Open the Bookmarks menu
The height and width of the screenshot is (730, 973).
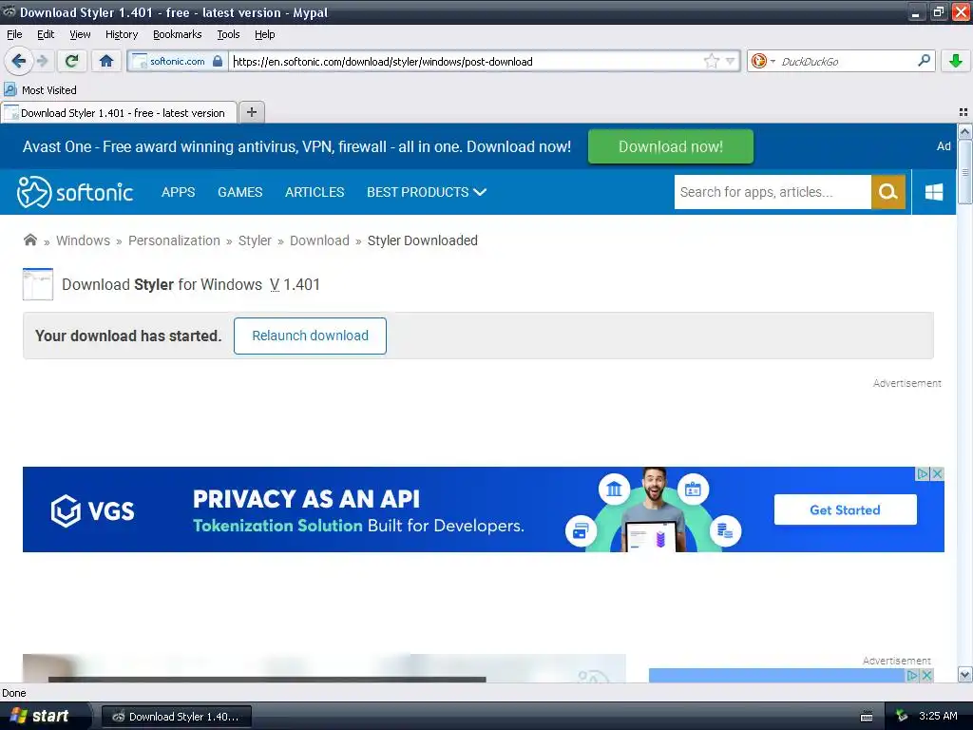[x=177, y=35]
